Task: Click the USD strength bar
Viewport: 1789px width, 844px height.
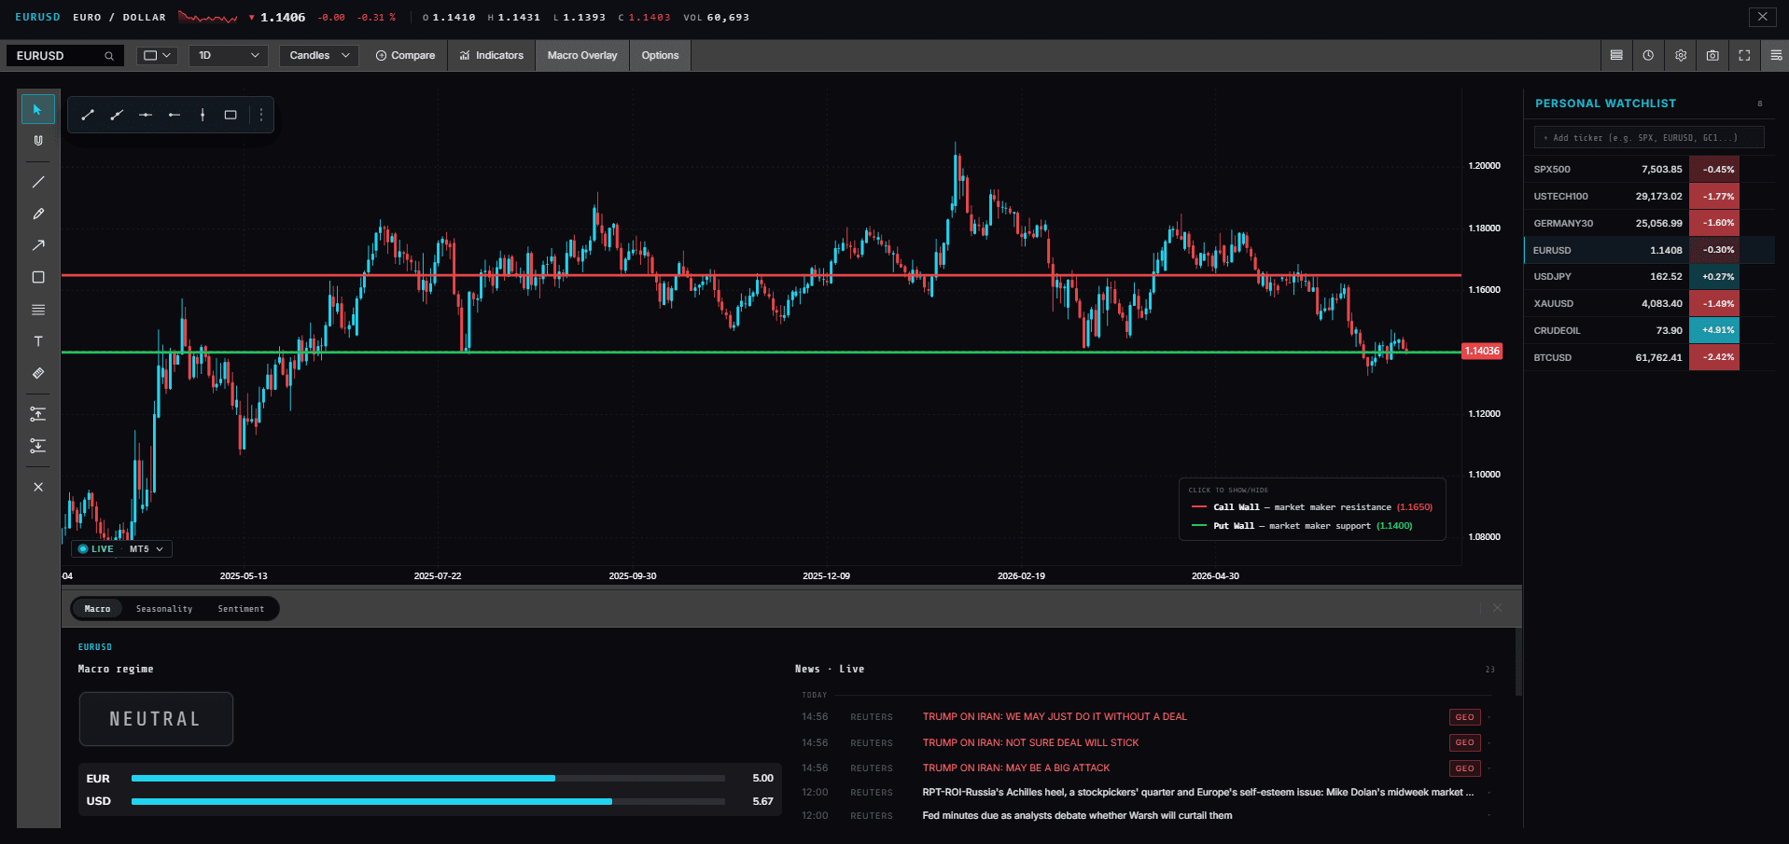Action: 428,801
